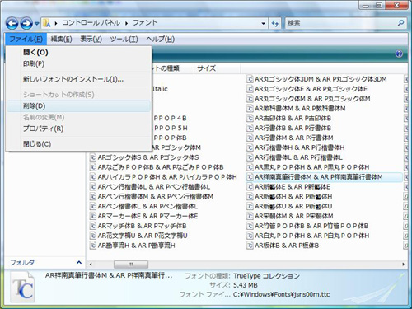Click font icon of AR黒丸ＰＯＰ体H
Image resolution: width=412 pixels, height=309 pixels.
click(250, 167)
